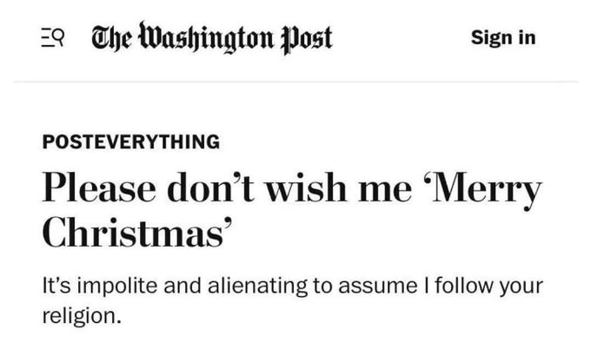Viewport: 591px width, 362px height.
Task: Open the 'Please don't wish me' headline
Action: tap(292, 209)
